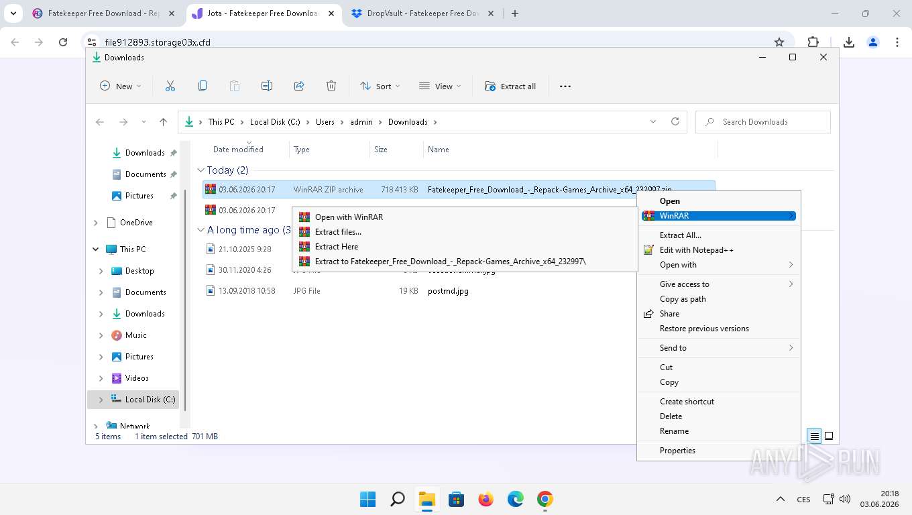
Task: Choose Rename in context menu
Action: pos(719,431)
